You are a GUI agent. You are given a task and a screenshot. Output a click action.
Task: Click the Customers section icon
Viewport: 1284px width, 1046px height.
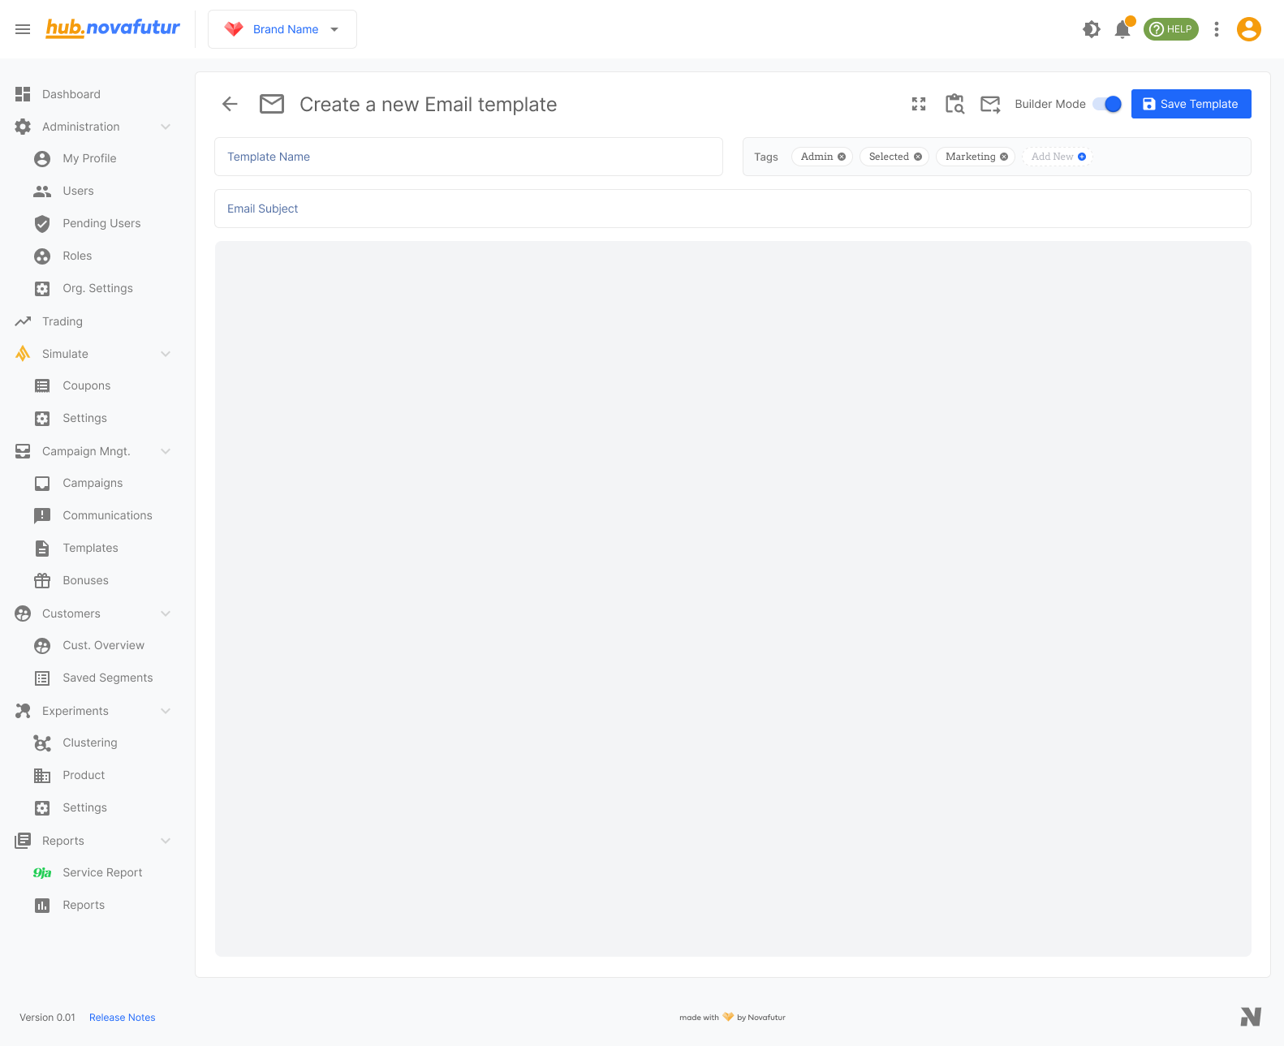click(23, 613)
